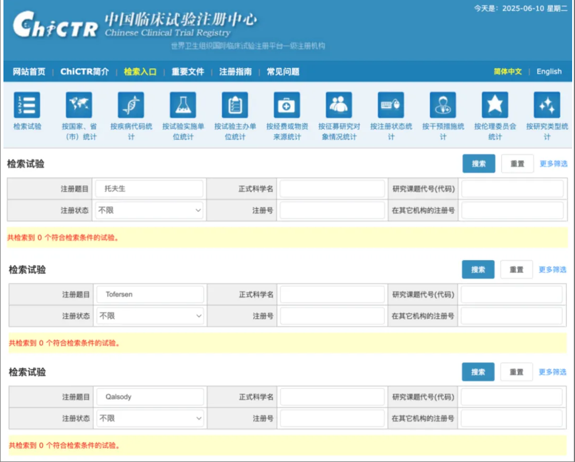This screenshot has height=462, width=575.
Task: Go to 网站首页
Action: [29, 72]
